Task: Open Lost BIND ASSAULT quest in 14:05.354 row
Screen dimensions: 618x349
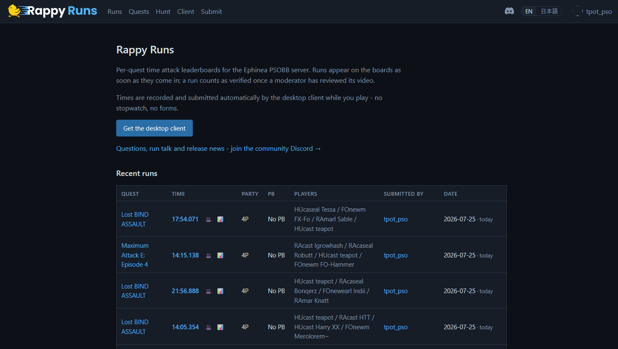Action: pos(135,327)
